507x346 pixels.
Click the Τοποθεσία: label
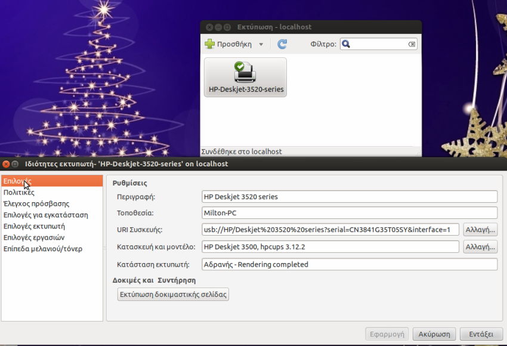135,213
